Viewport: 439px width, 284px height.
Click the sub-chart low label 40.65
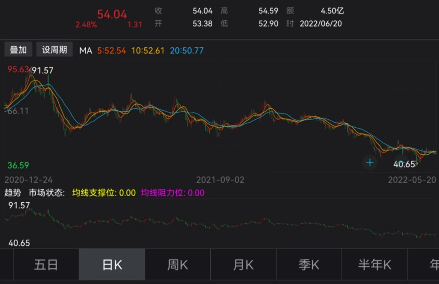[19, 243]
